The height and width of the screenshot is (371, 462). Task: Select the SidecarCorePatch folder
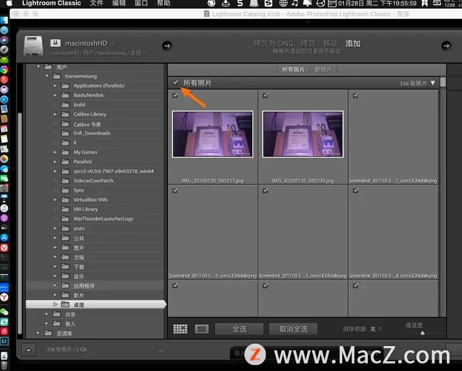pyautogui.click(x=93, y=181)
